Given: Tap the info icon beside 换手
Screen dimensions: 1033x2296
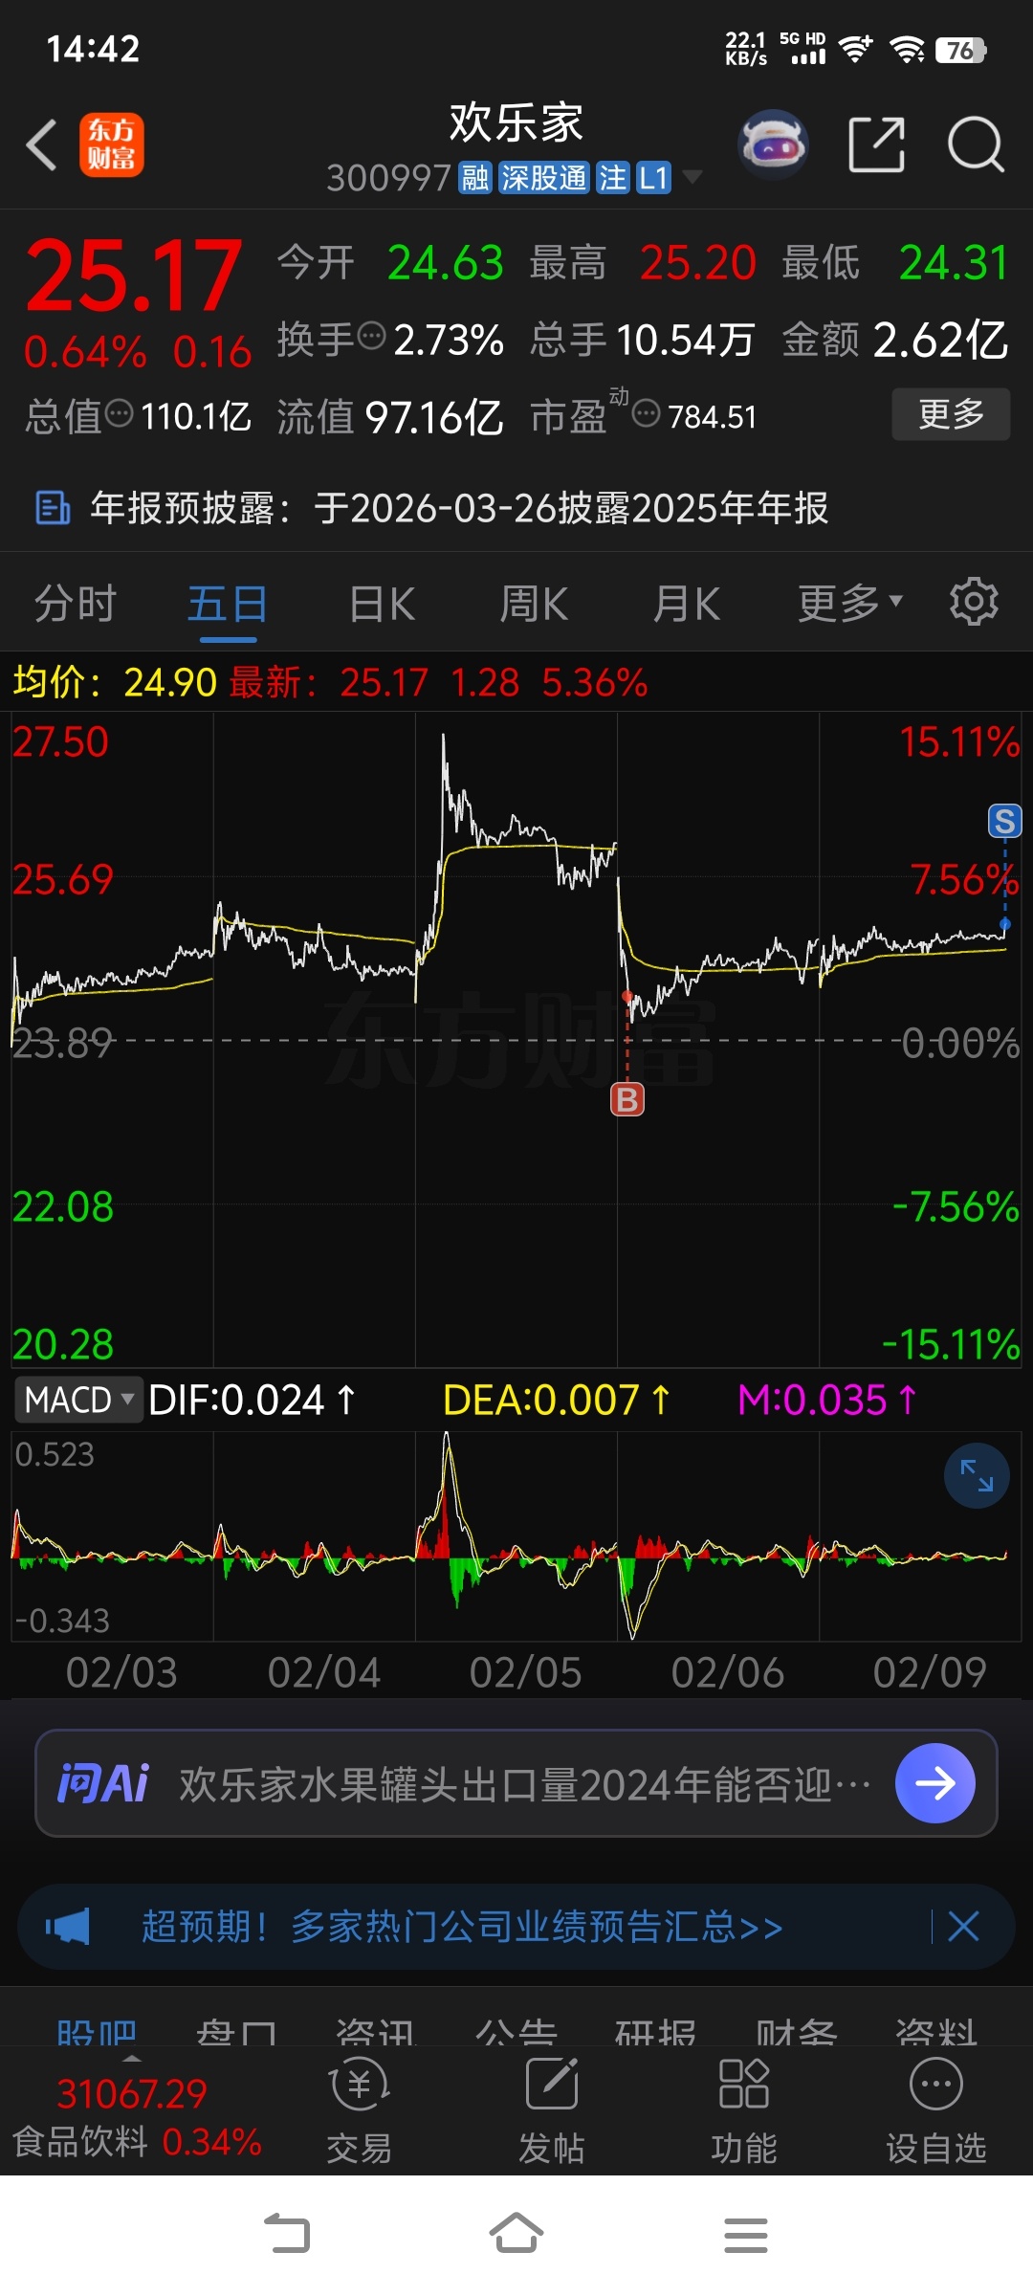Looking at the screenshot, I should coord(371,337).
